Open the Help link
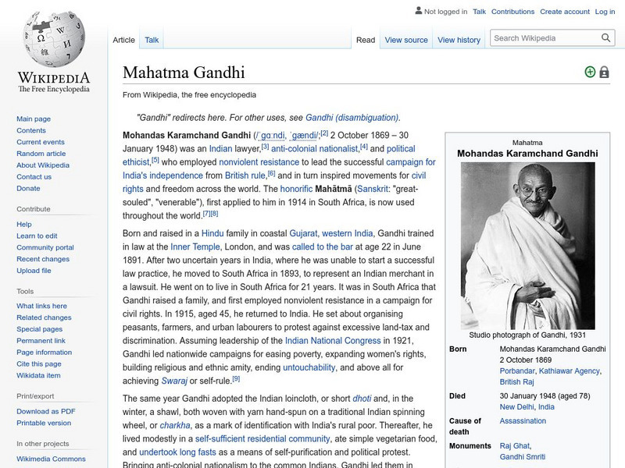The height and width of the screenshot is (468, 625). [x=24, y=225]
